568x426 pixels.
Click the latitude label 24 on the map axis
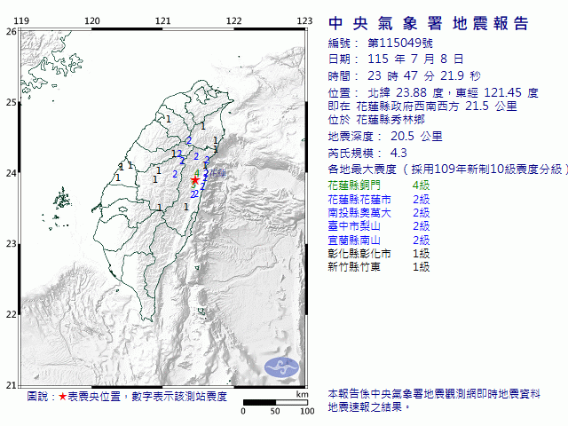[x=12, y=173]
